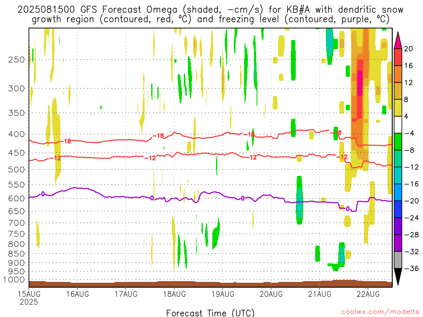
Task: Click the color bar value label 20
Action: [x=409, y=49]
